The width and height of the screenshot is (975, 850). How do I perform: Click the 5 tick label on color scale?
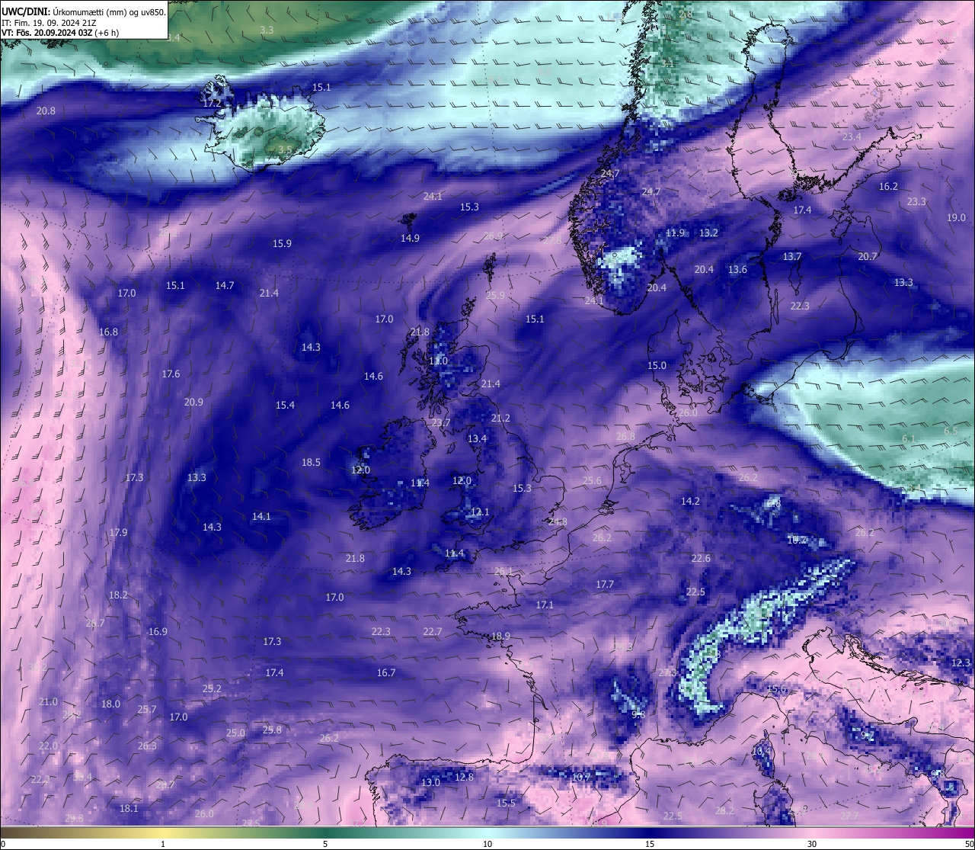pos(325,844)
